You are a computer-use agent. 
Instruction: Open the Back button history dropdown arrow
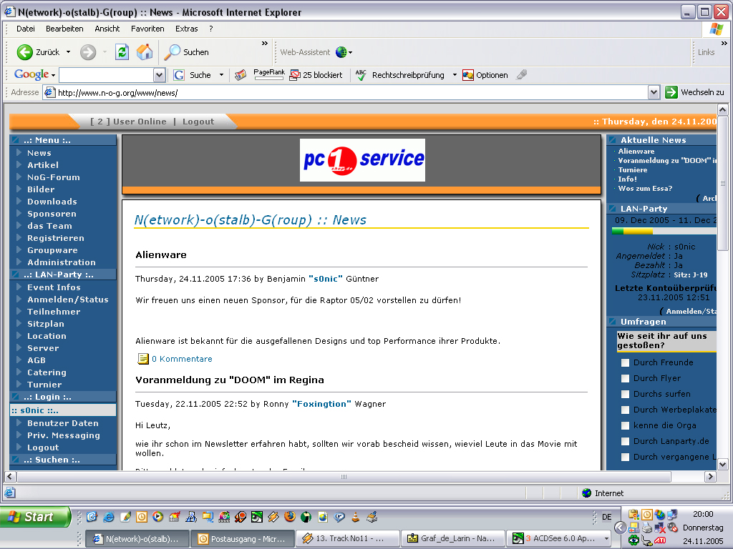click(x=69, y=52)
